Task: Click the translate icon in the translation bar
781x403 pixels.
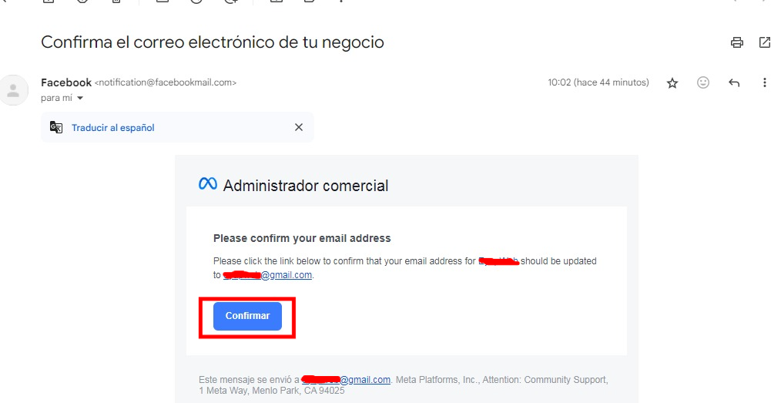Action: click(56, 127)
